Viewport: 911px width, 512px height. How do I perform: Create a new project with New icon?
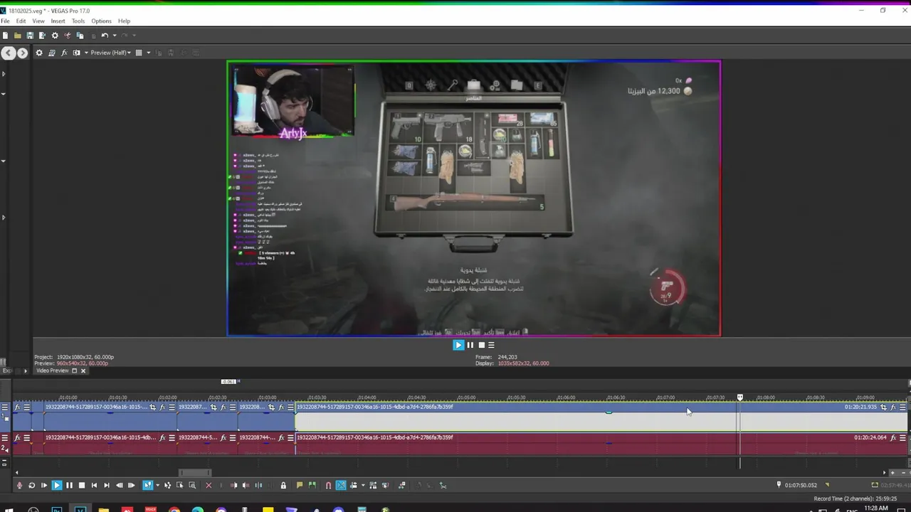click(5, 36)
